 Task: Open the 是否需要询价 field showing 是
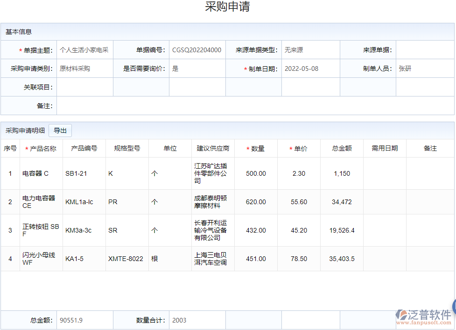pos(196,68)
